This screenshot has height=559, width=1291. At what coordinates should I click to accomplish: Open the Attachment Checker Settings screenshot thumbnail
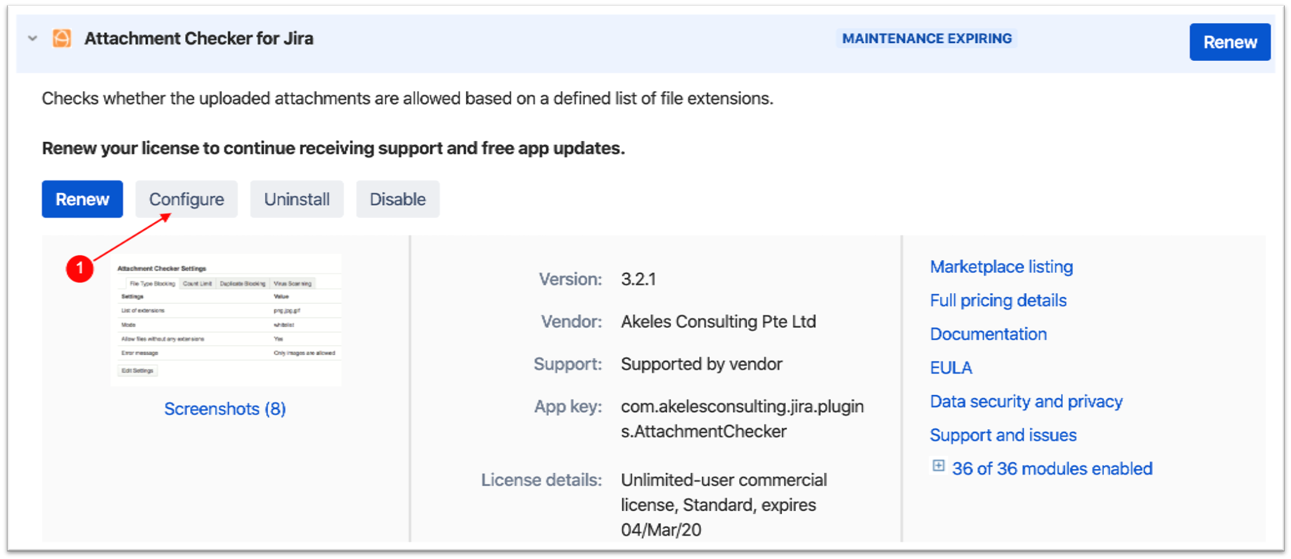click(226, 320)
